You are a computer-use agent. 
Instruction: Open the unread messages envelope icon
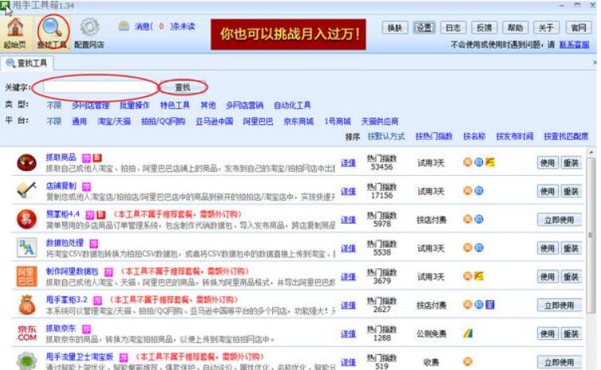[x=123, y=26]
